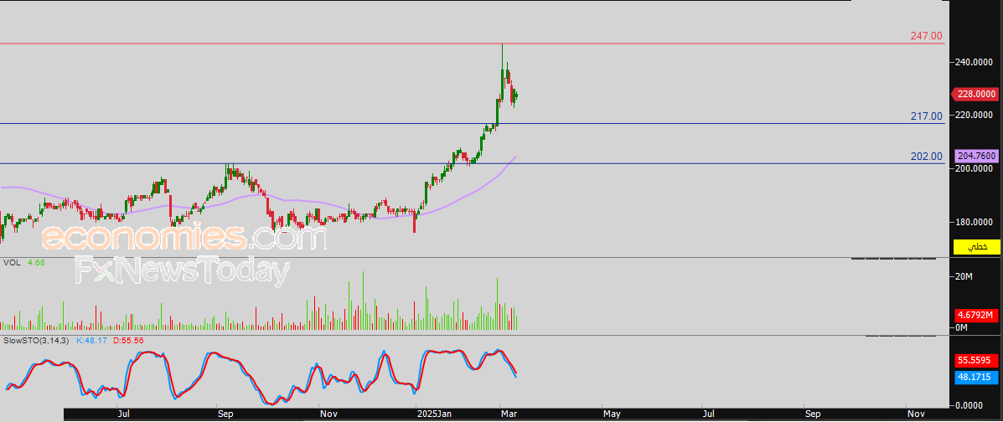The height and width of the screenshot is (422, 1003).
Task: Click the red 4.6792M volume tag
Action: coord(976,315)
